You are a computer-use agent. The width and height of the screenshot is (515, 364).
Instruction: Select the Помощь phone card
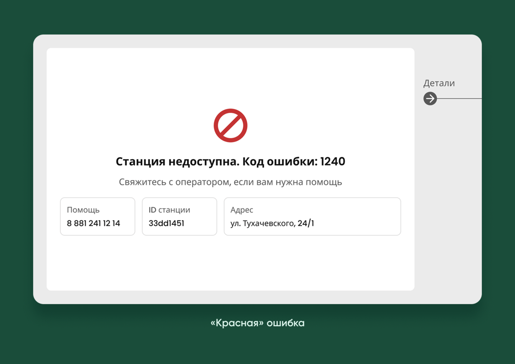[98, 216]
